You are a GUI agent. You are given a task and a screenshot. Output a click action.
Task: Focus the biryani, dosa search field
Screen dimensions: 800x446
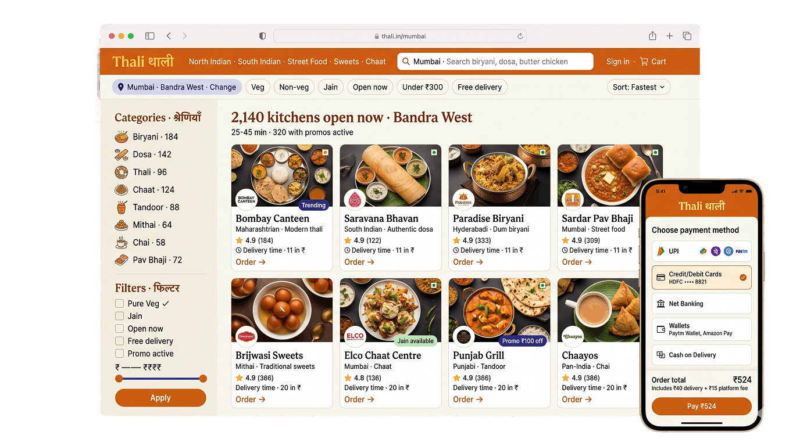[x=495, y=62]
